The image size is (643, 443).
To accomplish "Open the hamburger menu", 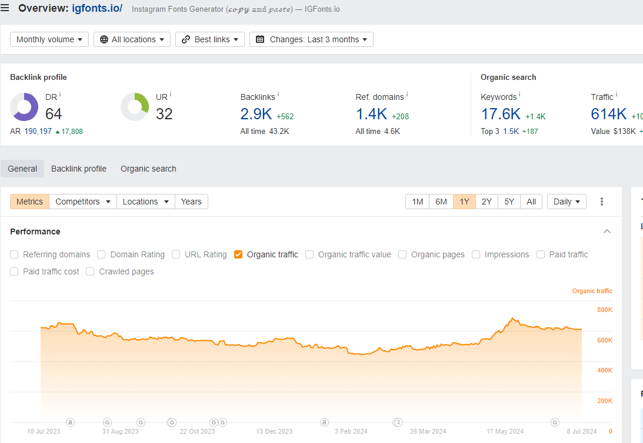I will 5,8.
